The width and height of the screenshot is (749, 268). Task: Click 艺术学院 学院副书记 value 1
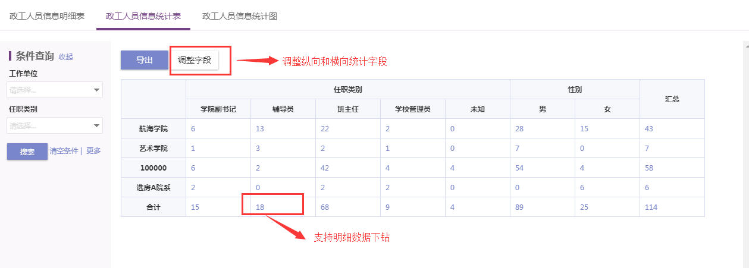193,149
